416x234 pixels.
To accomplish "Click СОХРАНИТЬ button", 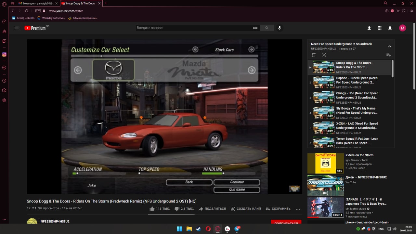I will [x=278, y=209].
